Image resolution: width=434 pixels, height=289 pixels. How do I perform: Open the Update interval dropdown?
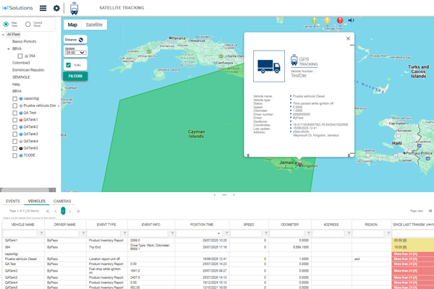pyautogui.click(x=75, y=53)
